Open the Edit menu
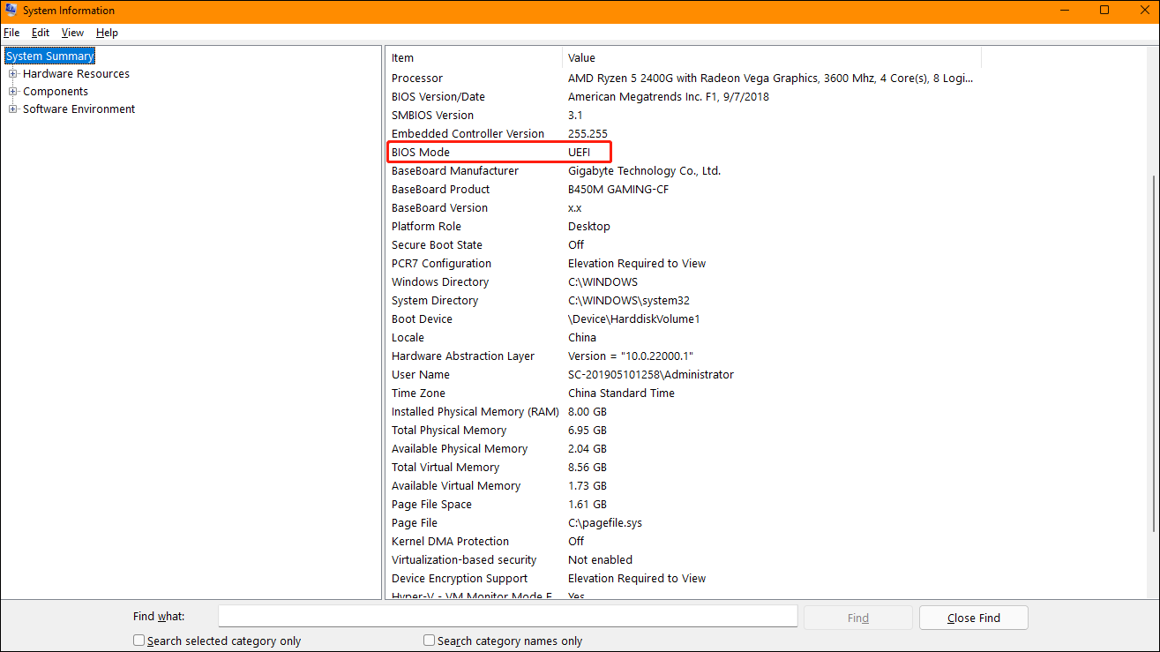 point(41,33)
